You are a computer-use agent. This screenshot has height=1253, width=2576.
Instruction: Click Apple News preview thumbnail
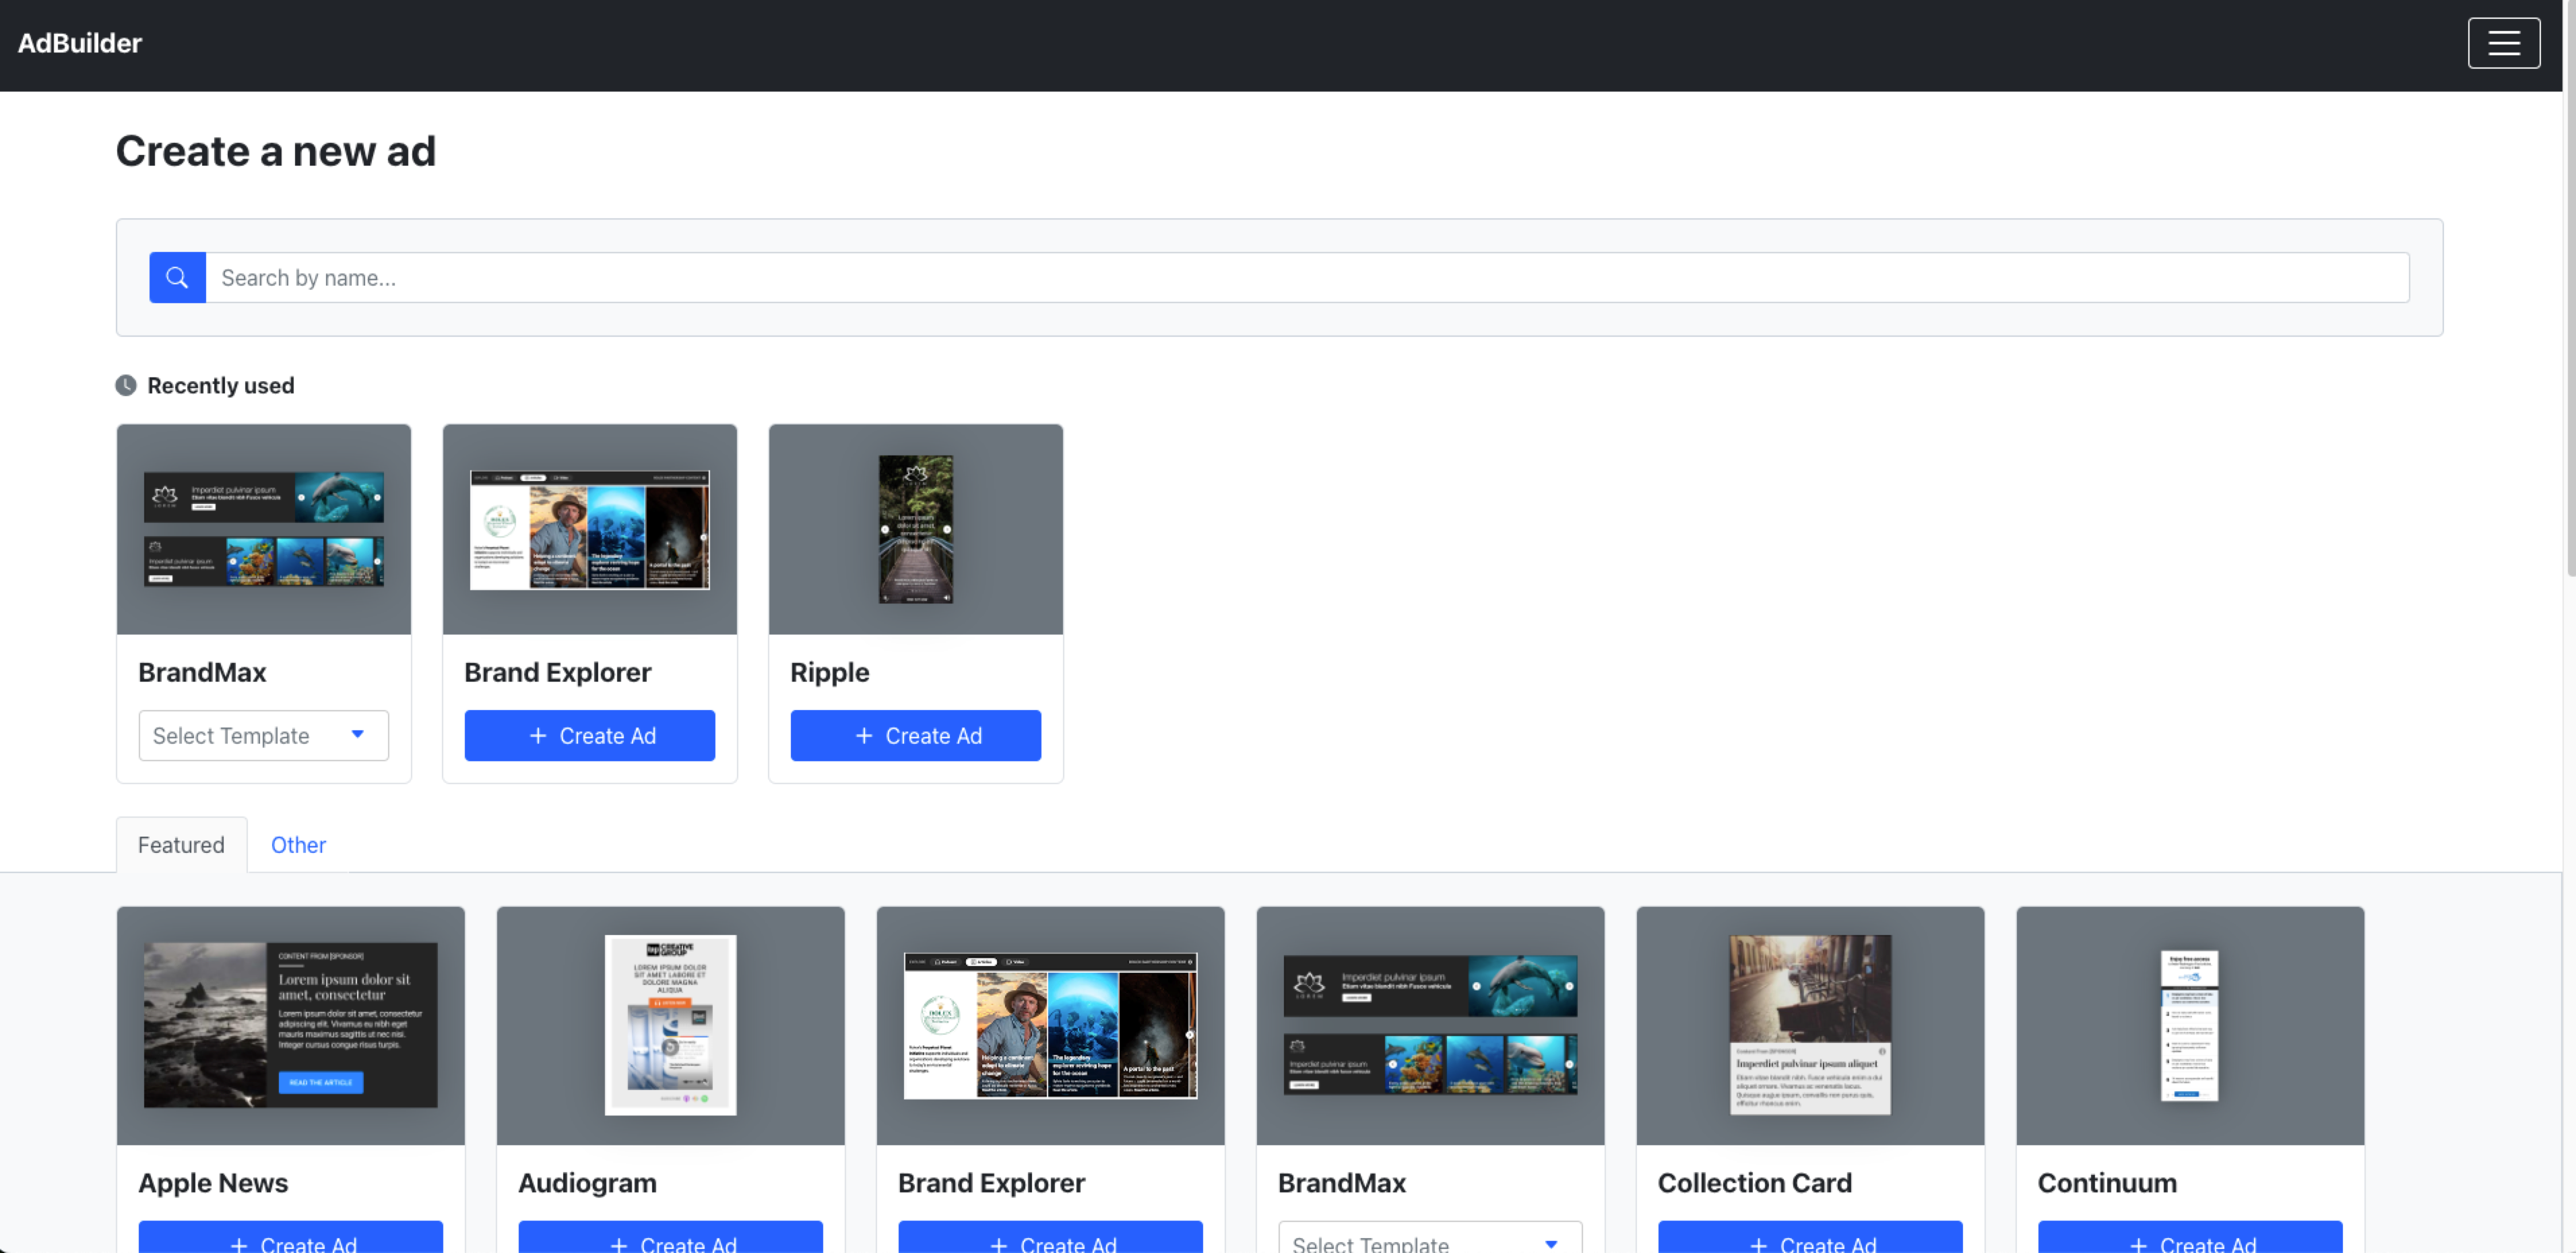(290, 1024)
